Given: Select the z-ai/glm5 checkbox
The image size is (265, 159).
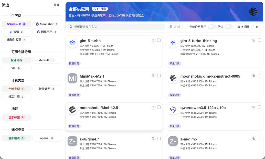Looking at the screenshot, I should [260, 139].
